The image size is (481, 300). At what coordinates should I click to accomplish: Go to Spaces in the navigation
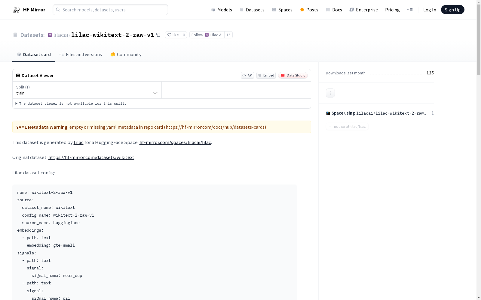coord(282,10)
